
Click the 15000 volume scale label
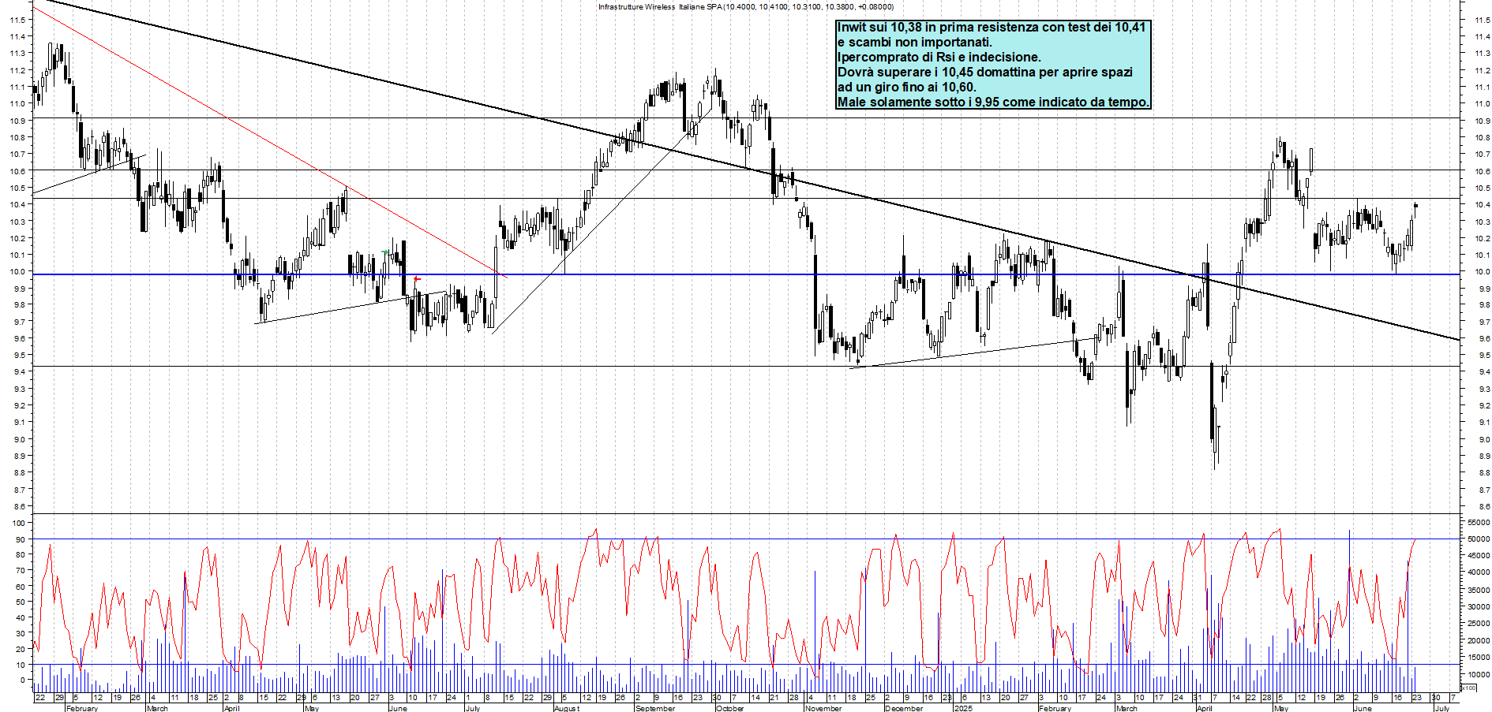pyautogui.click(x=1478, y=658)
